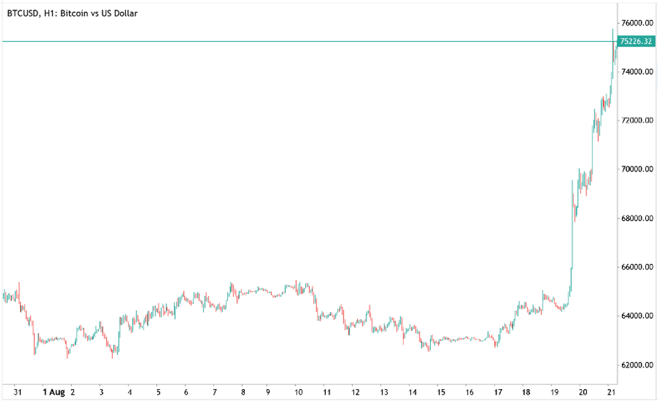Click the current price label 75226.32
Screen dimensions: 658x402
pyautogui.click(x=636, y=41)
